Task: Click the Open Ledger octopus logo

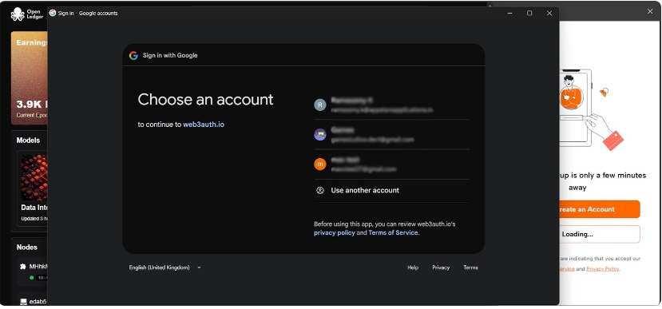Action: 18,14
